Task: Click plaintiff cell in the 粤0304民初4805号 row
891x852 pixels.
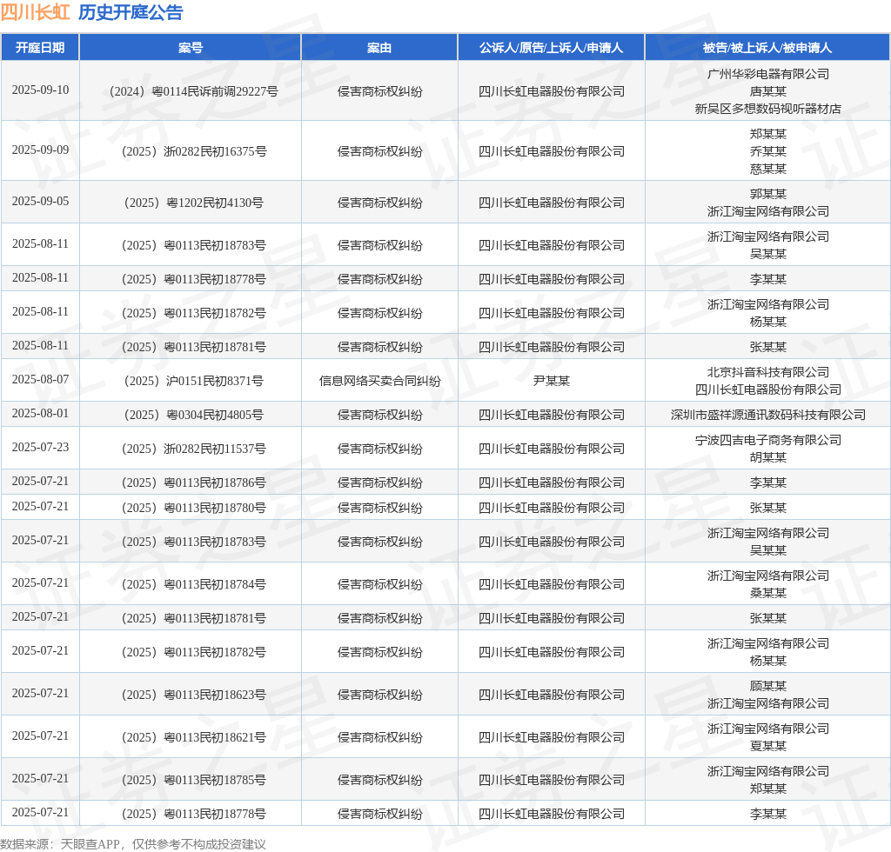Action: pyautogui.click(x=551, y=415)
